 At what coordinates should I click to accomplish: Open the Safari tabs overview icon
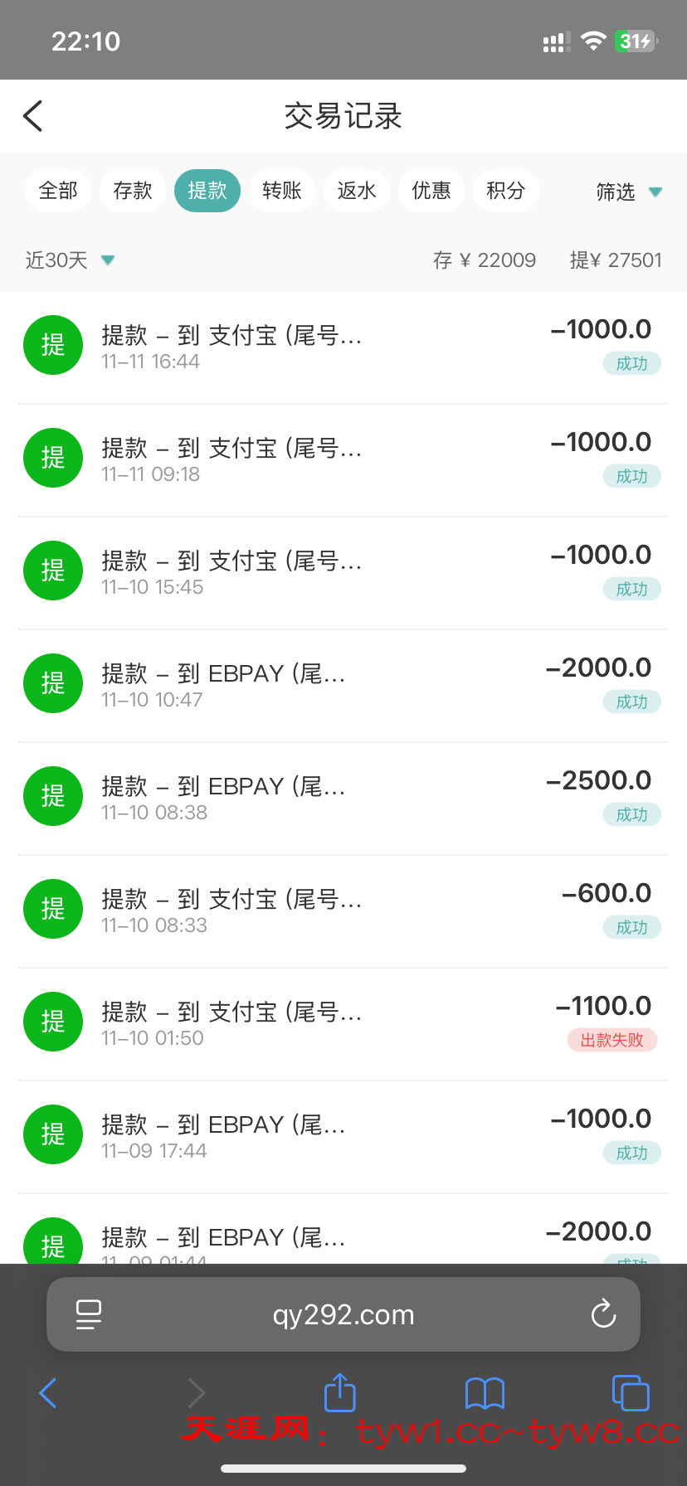[631, 1392]
